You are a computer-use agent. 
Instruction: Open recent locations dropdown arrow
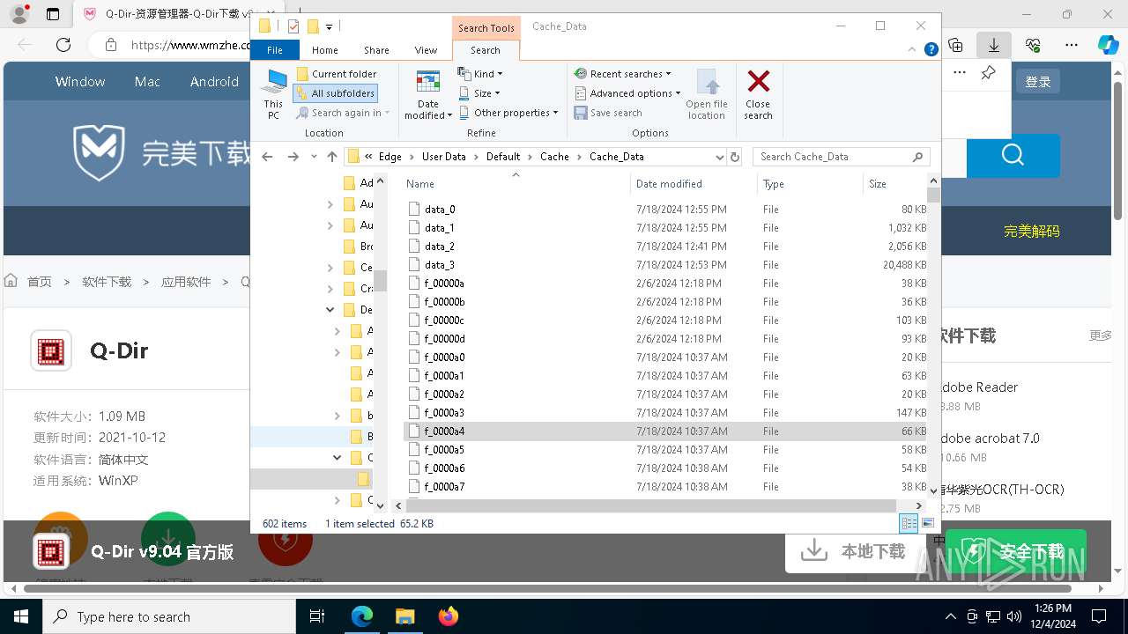point(314,157)
